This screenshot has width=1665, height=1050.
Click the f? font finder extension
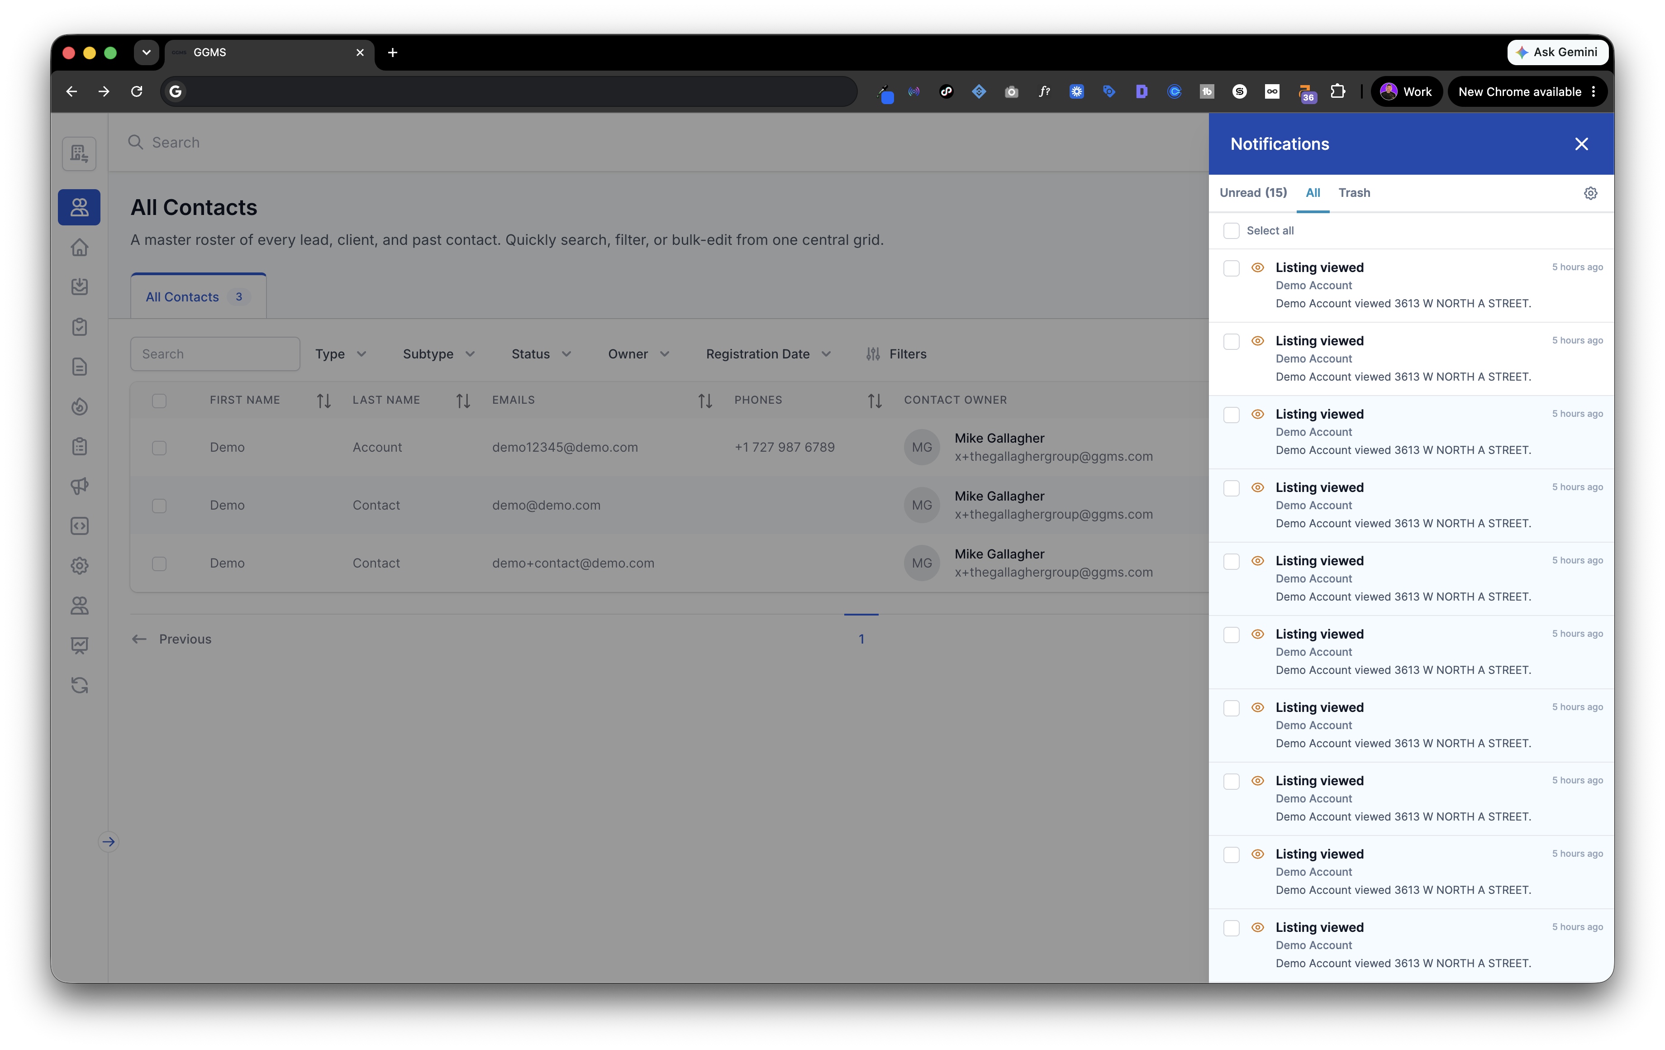(1044, 91)
